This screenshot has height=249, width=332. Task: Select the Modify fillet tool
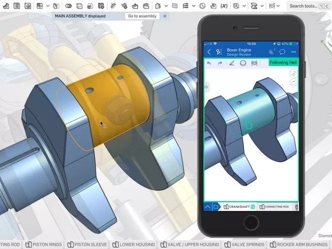pos(113,6)
